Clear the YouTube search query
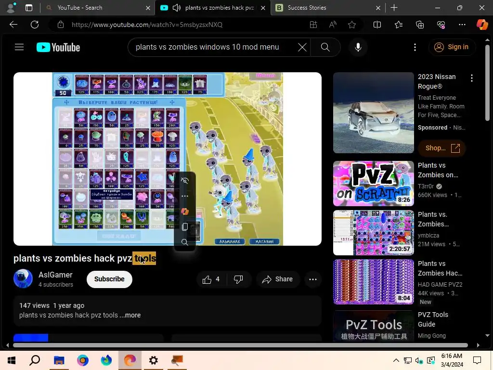This screenshot has width=493, height=370. point(302,47)
